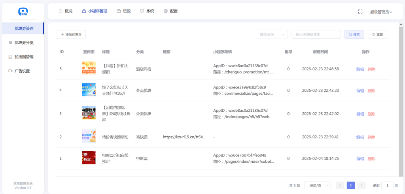Viewport: 405px width, 194px height.
Task: Select page 1 button
Action: [x=351, y=185]
